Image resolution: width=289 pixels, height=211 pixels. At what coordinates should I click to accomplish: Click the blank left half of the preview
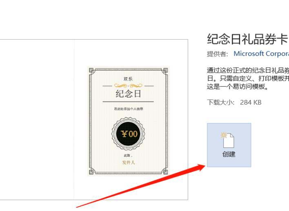(37, 120)
